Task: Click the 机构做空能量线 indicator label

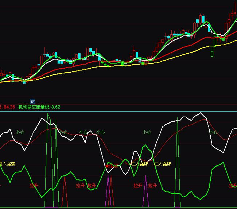Action: (34, 107)
